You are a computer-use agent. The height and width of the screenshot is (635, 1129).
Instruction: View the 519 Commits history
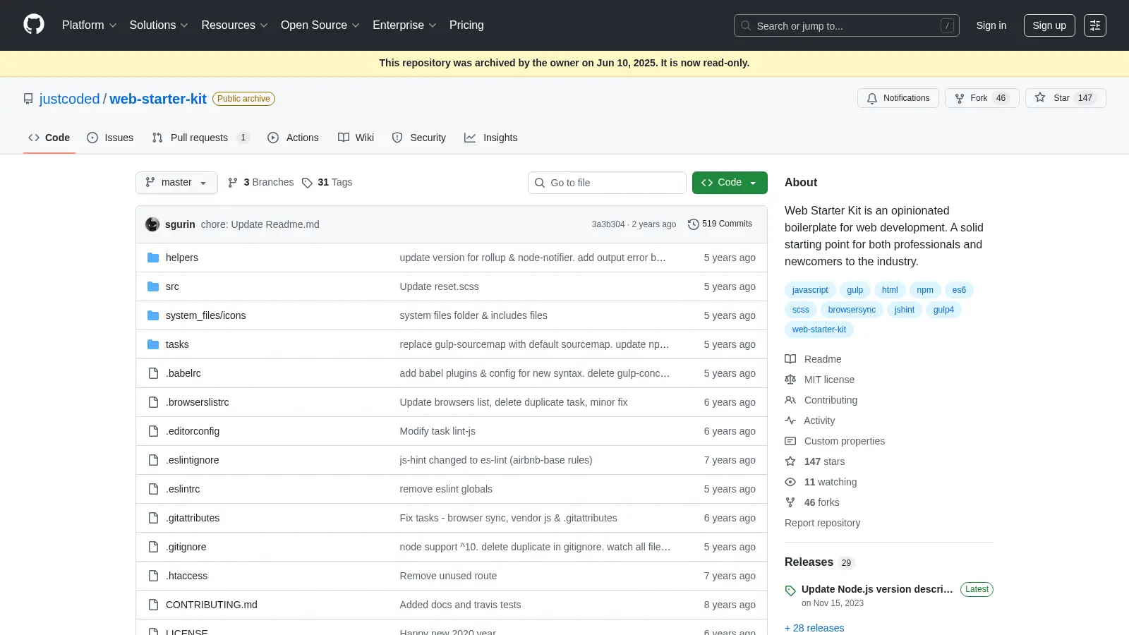(x=720, y=224)
